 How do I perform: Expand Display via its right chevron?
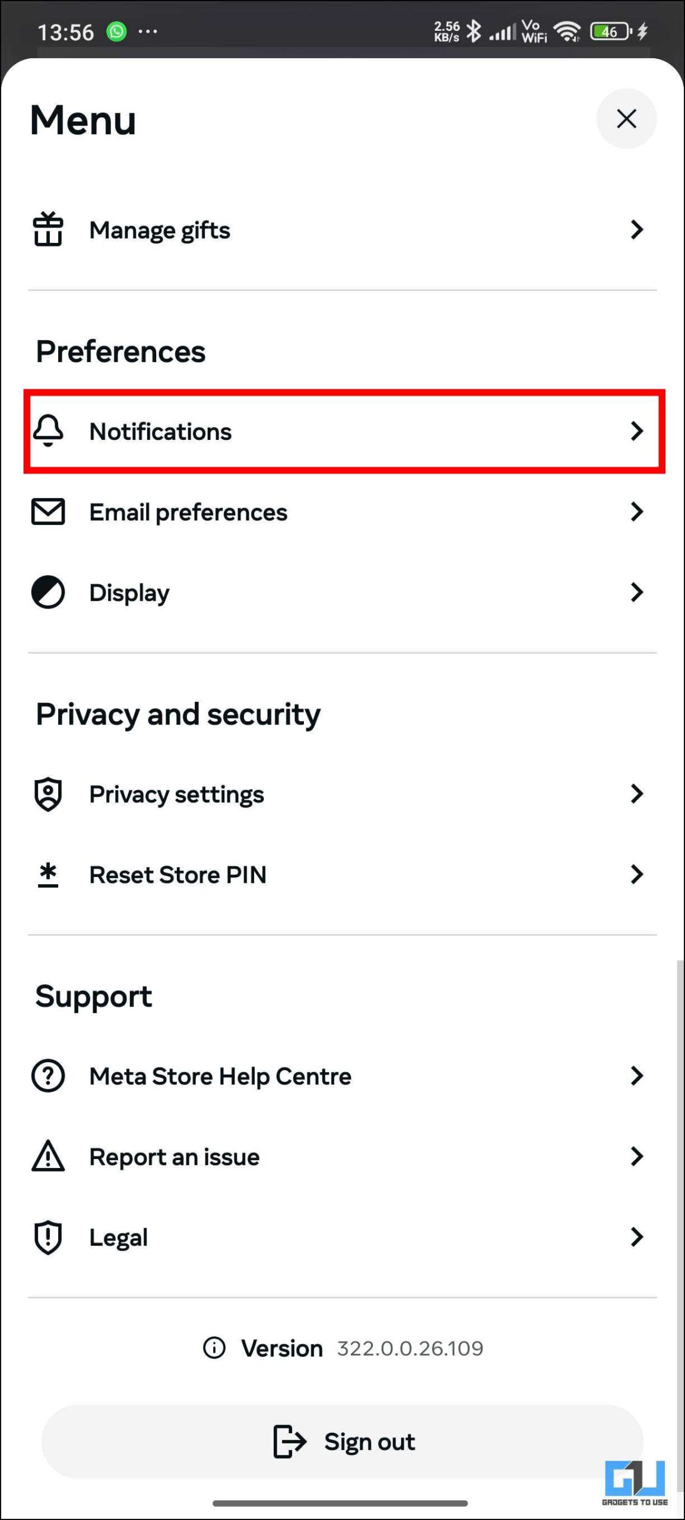click(x=637, y=592)
